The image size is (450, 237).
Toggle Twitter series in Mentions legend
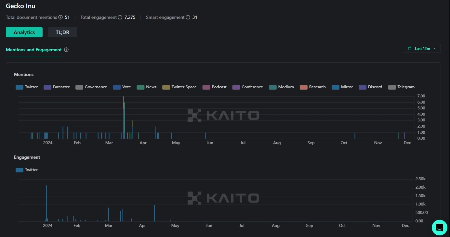(27, 87)
